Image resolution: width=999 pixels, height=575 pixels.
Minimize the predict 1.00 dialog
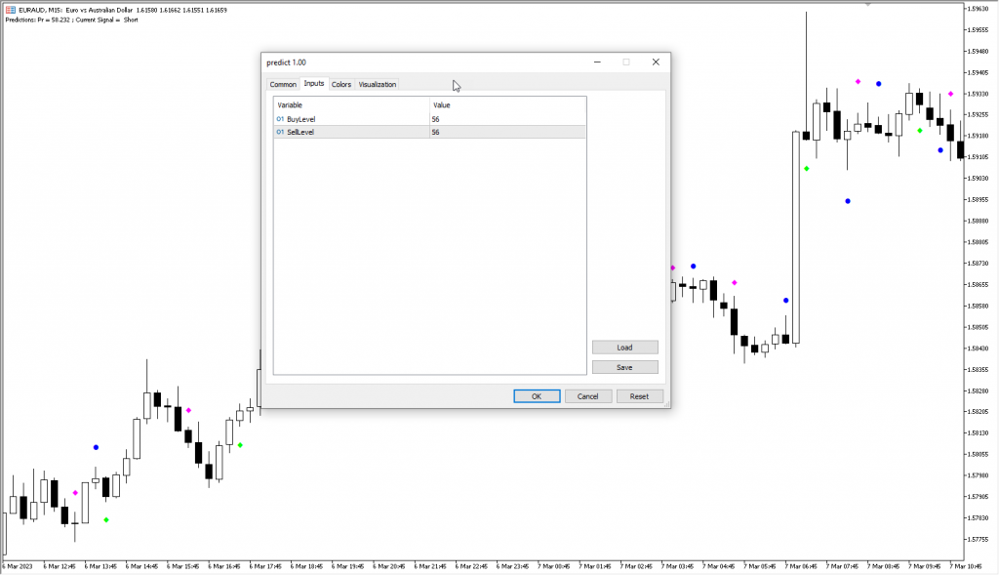(x=597, y=62)
